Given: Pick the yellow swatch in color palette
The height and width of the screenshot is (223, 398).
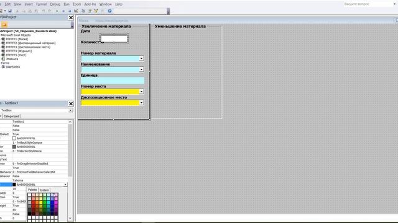Looking at the screenshot, I should point(41,203).
